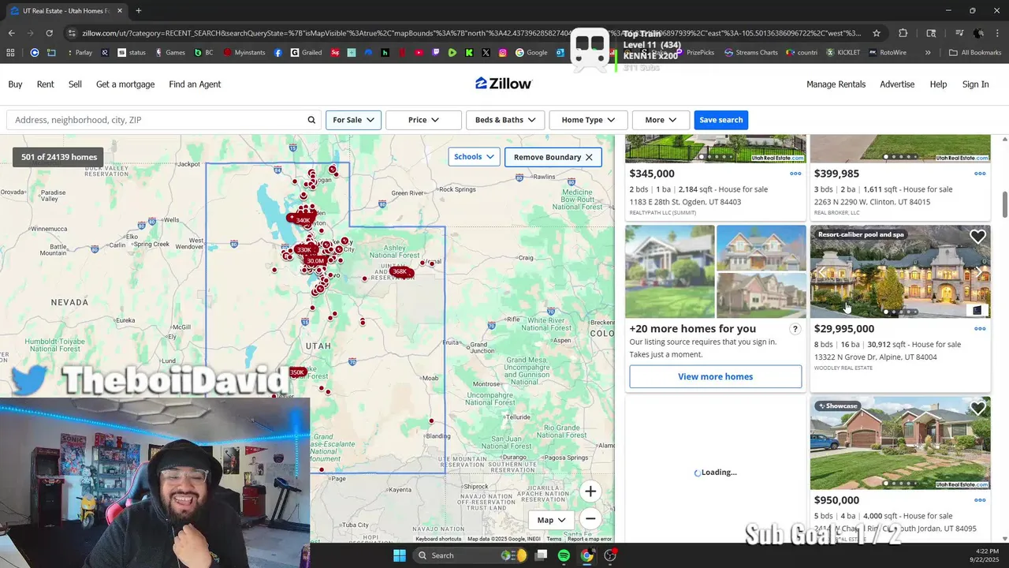Open address 1183 E 28th St, Ogden
Screen dimensions: 1009x568
[x=685, y=202]
